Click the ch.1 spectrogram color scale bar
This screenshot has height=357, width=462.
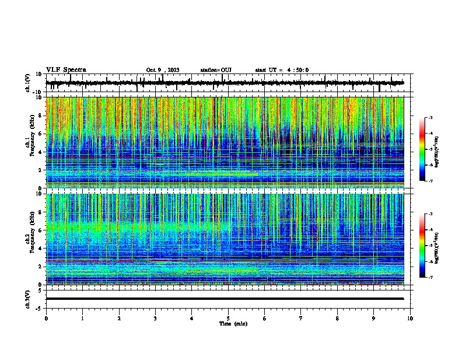tap(422, 149)
